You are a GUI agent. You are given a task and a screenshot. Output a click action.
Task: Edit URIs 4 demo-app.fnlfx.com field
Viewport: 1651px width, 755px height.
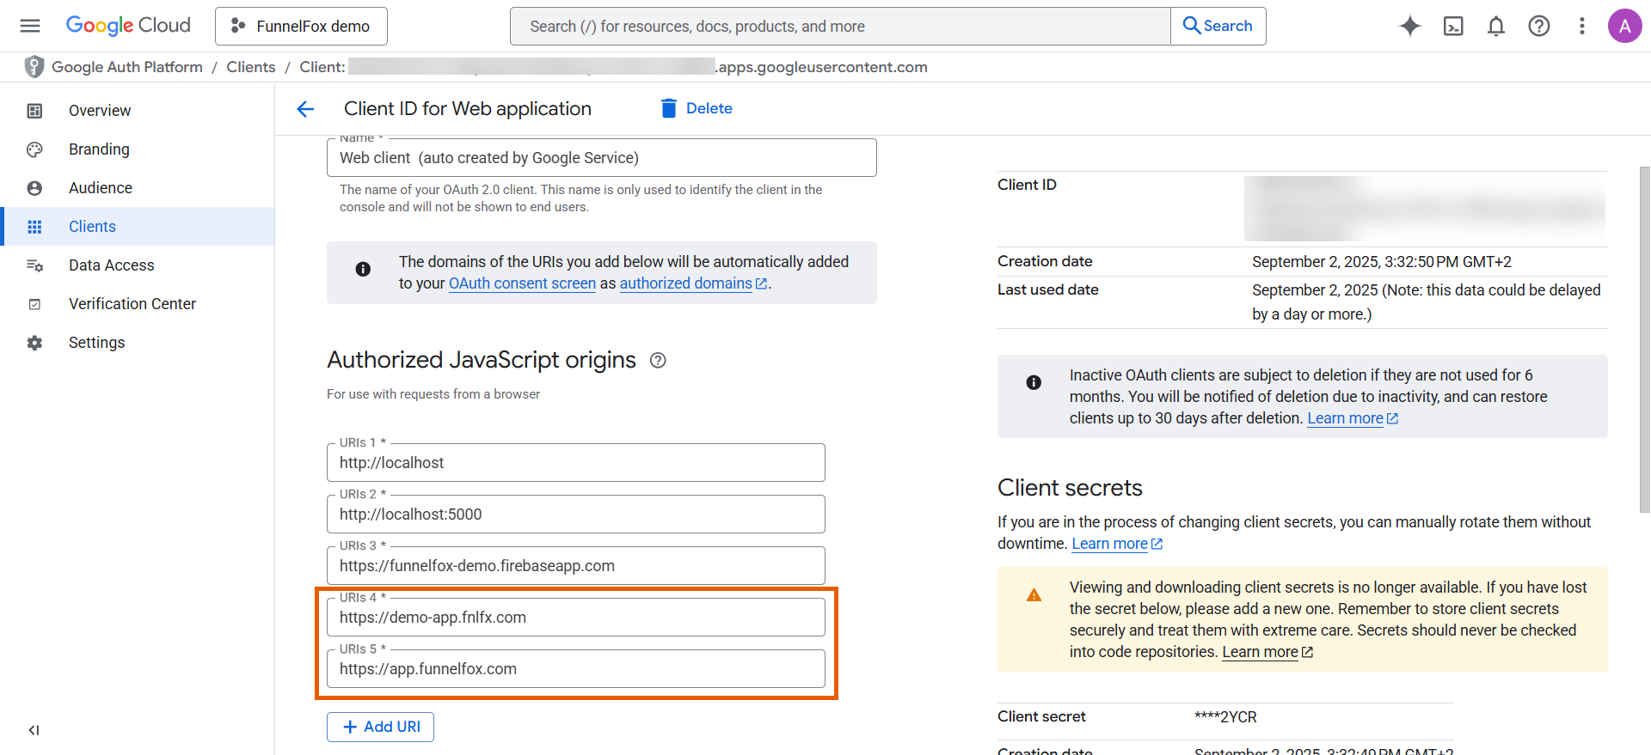tap(576, 618)
